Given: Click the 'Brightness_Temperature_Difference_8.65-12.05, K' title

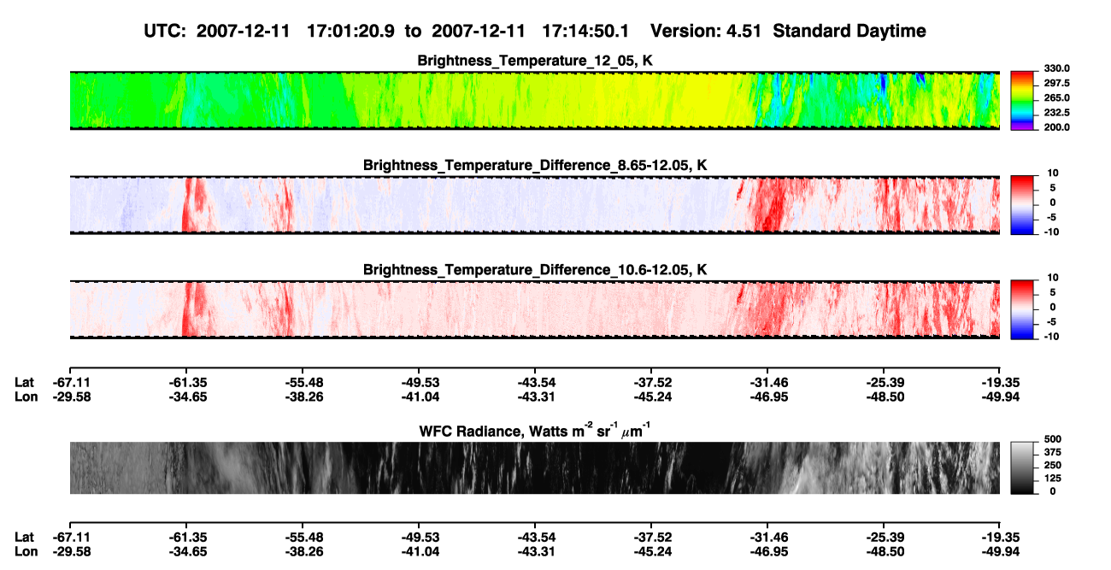Looking at the screenshot, I should 535,164.
